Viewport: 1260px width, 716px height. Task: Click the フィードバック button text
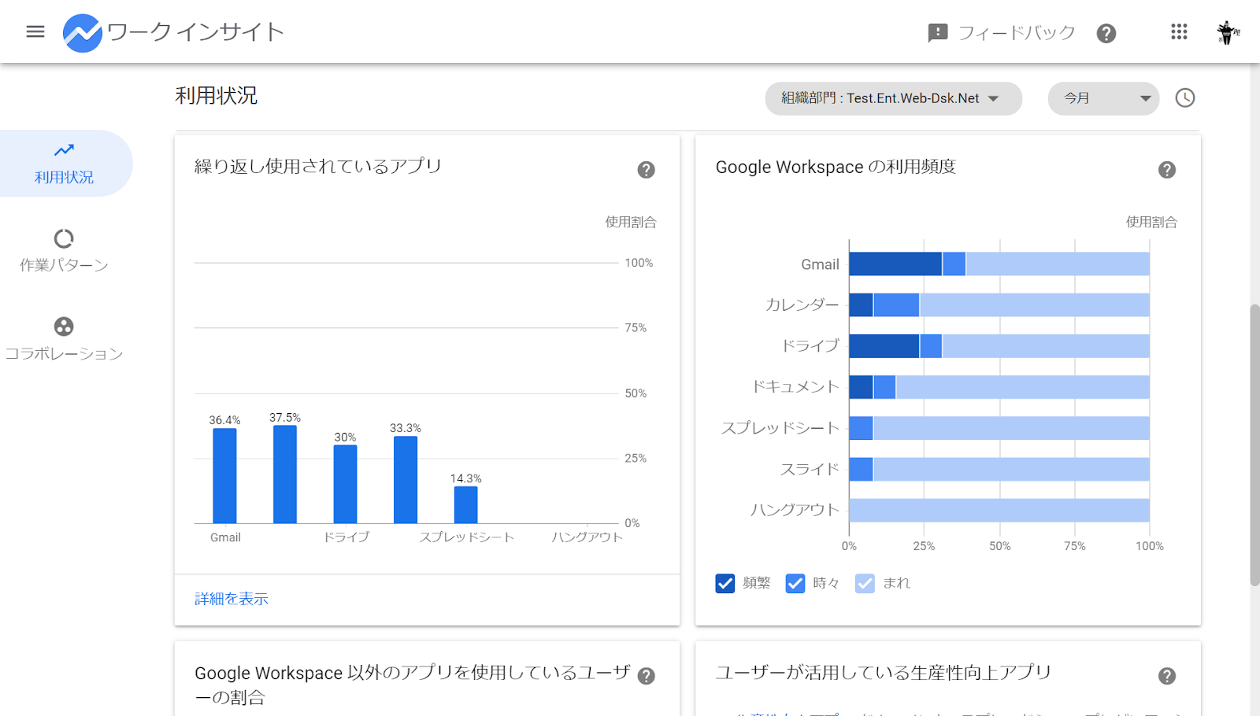(1016, 33)
